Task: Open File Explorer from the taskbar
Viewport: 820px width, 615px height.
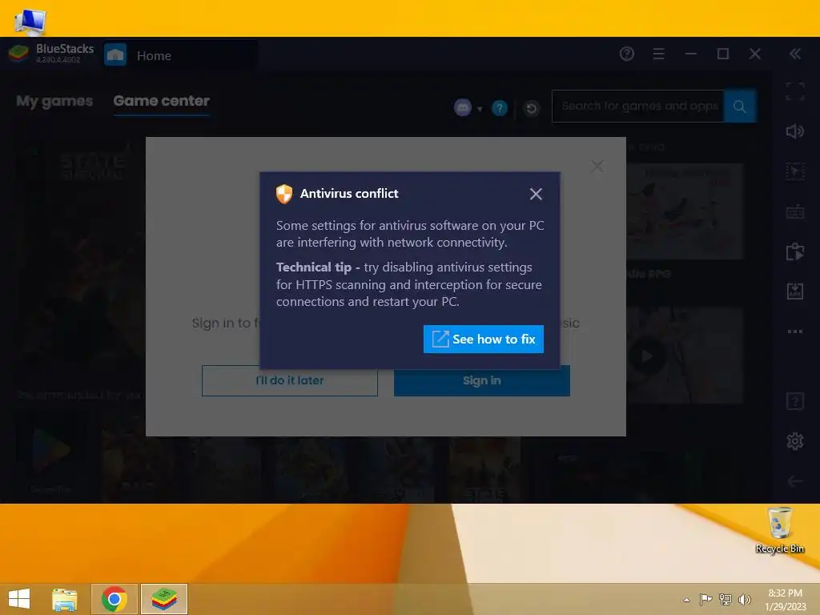Action: point(64,599)
